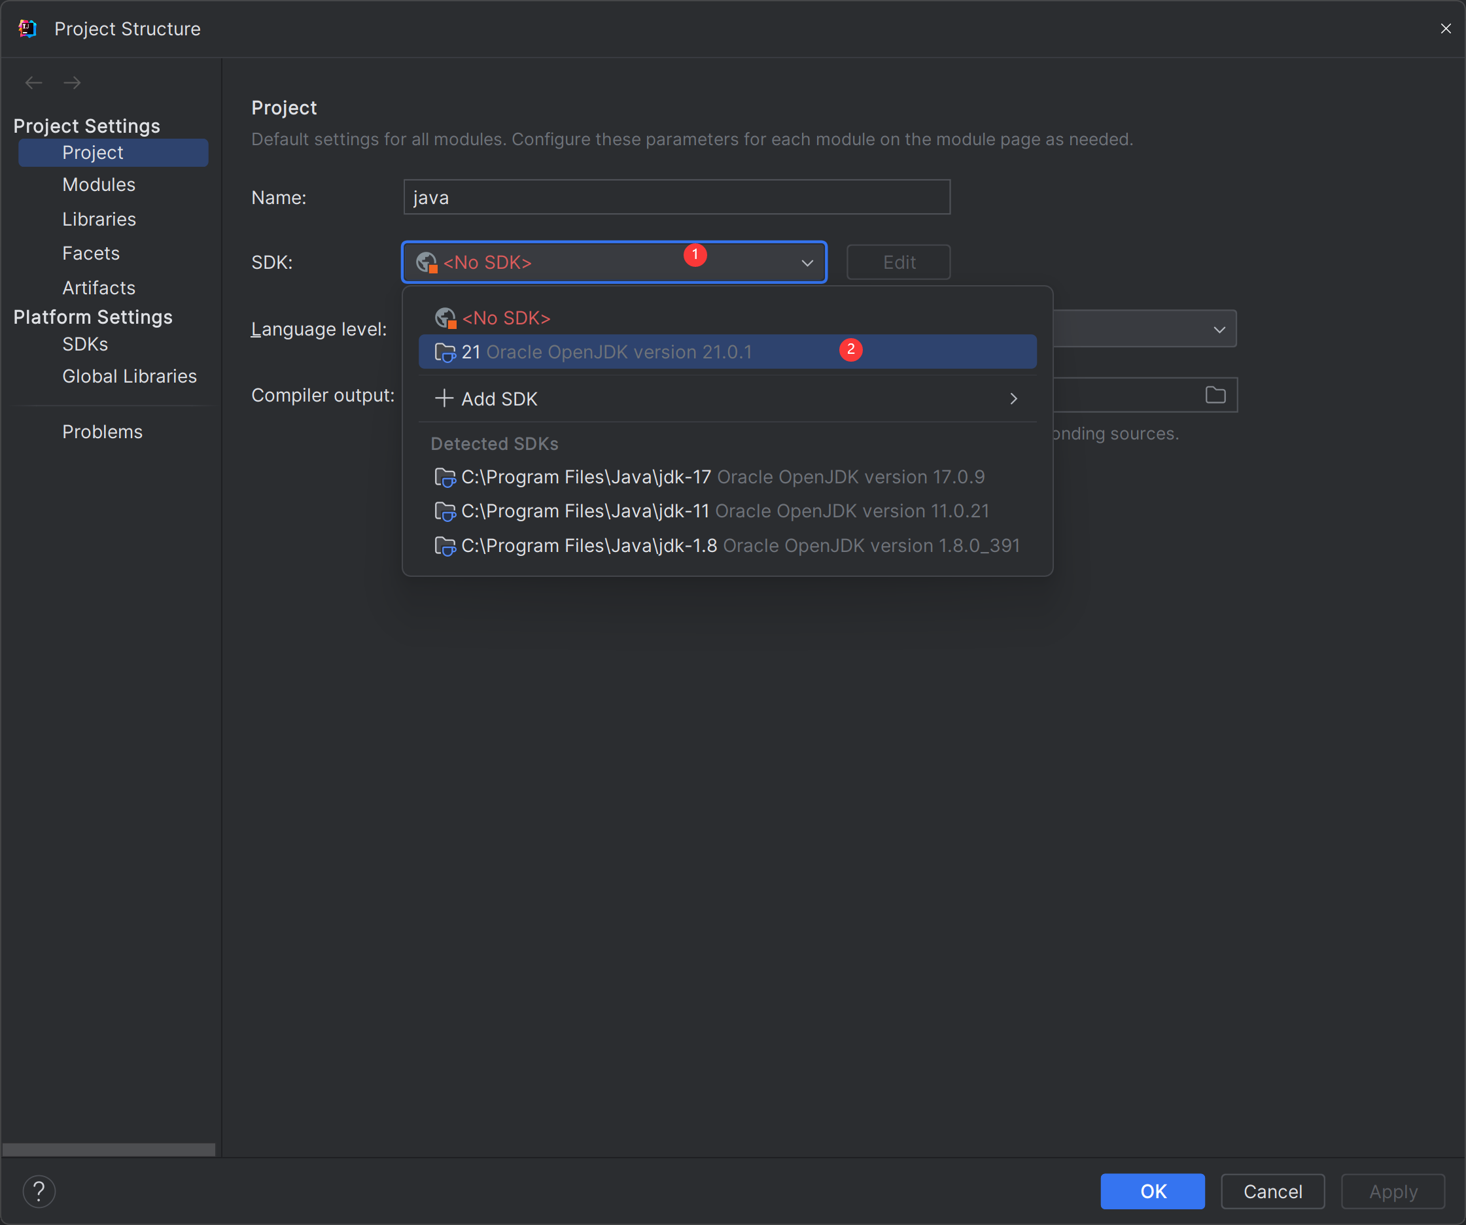The image size is (1466, 1225).
Task: Click the plus icon next to Add SDK
Action: point(444,398)
